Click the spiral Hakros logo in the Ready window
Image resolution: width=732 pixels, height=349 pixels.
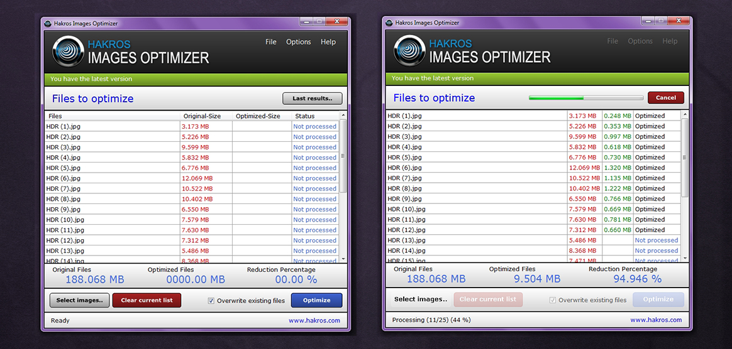point(68,51)
